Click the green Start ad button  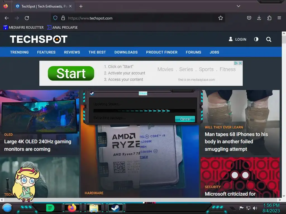tap(71, 73)
